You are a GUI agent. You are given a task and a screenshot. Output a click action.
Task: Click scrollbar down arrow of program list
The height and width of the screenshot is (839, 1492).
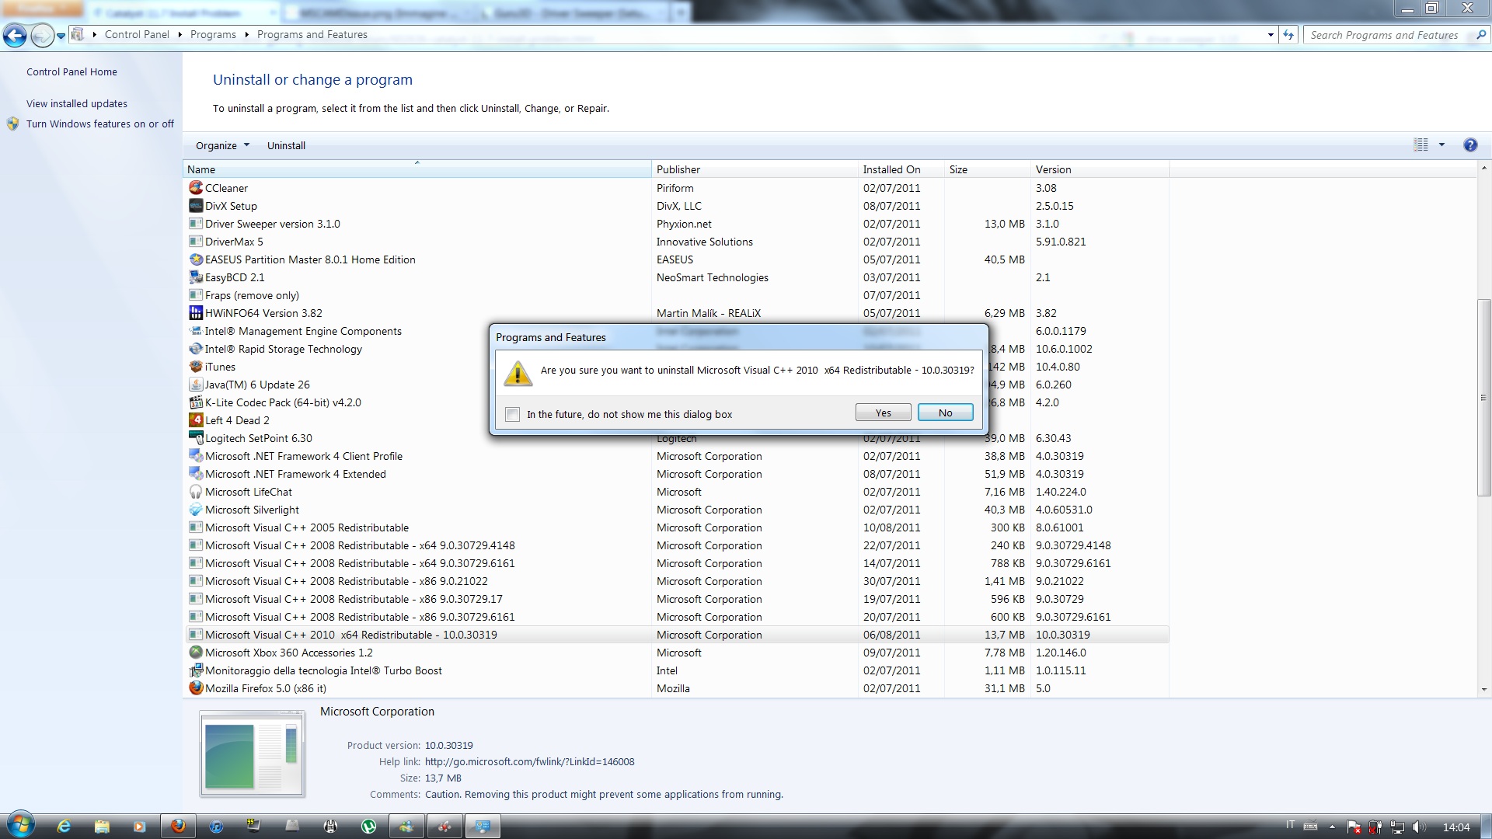pyautogui.click(x=1483, y=689)
